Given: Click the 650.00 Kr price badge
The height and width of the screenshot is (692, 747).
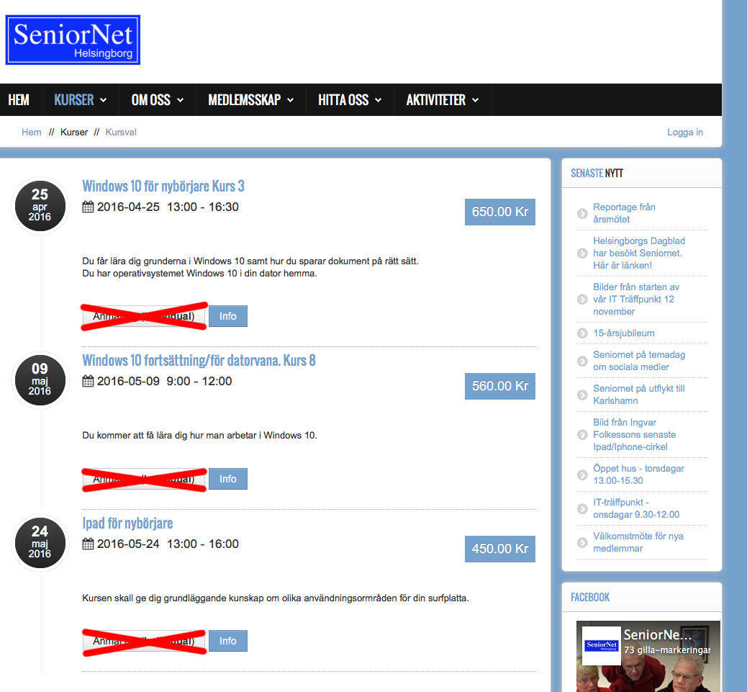Looking at the screenshot, I should pyautogui.click(x=500, y=212).
